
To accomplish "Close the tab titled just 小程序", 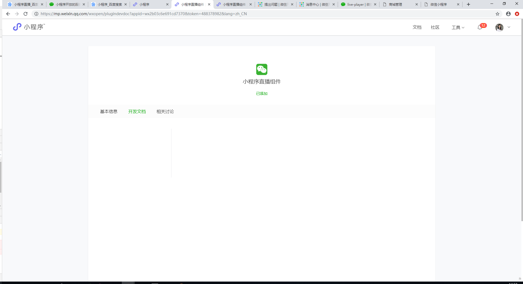I will point(167,4).
